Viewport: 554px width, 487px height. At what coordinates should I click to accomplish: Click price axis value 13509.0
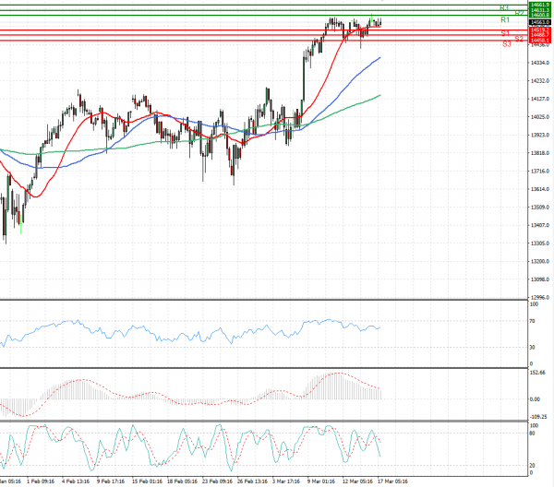tap(540, 208)
